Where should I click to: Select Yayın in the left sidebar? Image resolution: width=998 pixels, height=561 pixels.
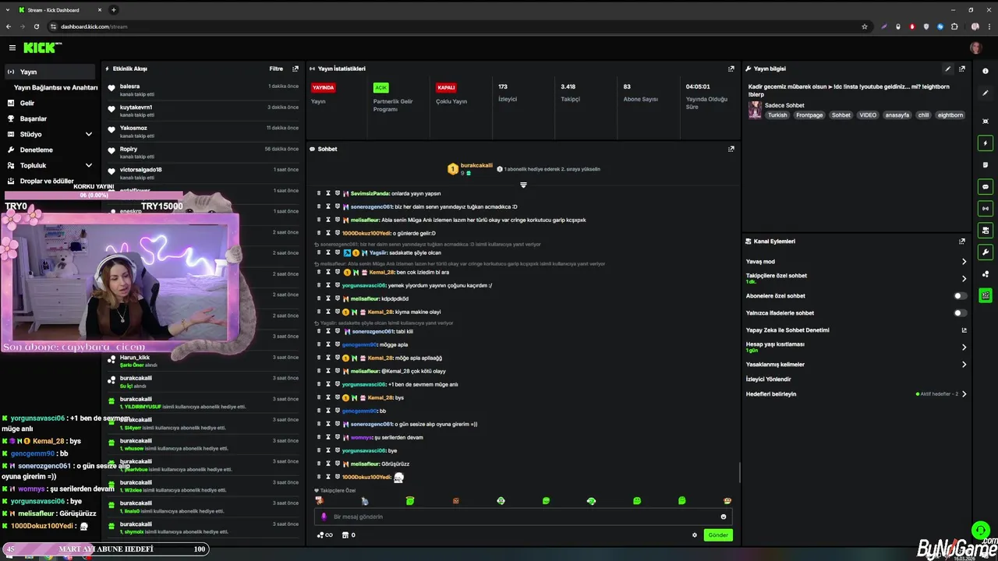pos(50,72)
